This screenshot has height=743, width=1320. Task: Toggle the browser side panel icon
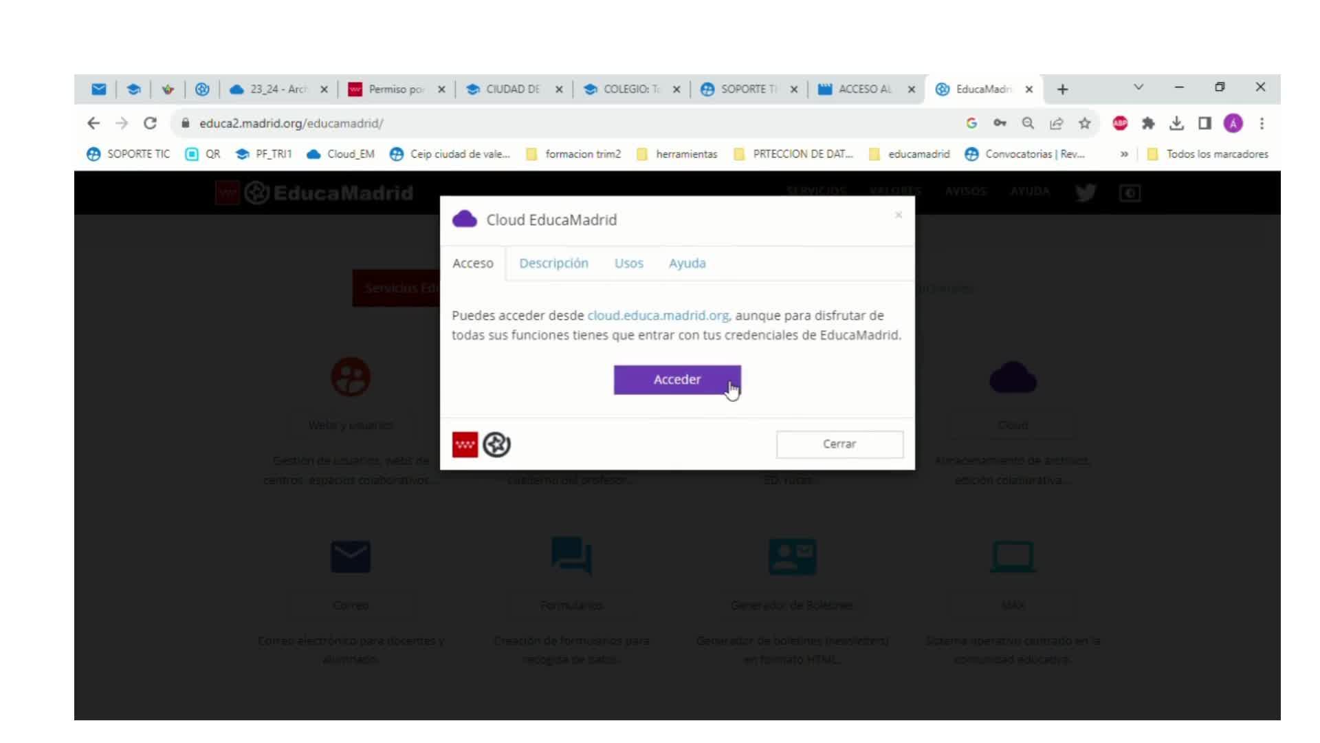(1204, 123)
